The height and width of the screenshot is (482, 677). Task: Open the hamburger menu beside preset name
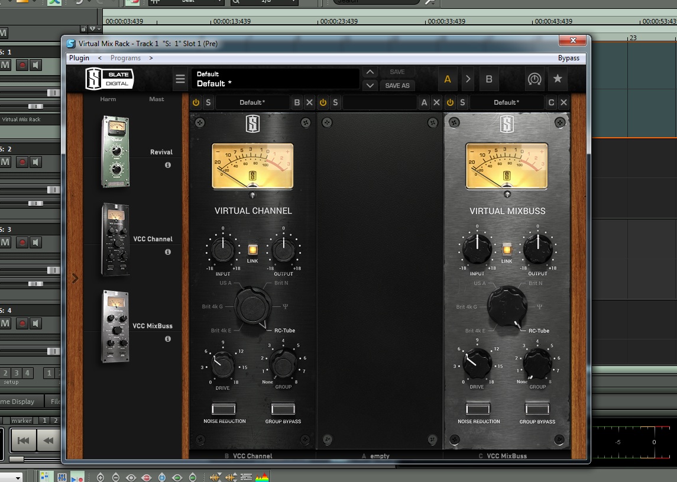(x=180, y=79)
